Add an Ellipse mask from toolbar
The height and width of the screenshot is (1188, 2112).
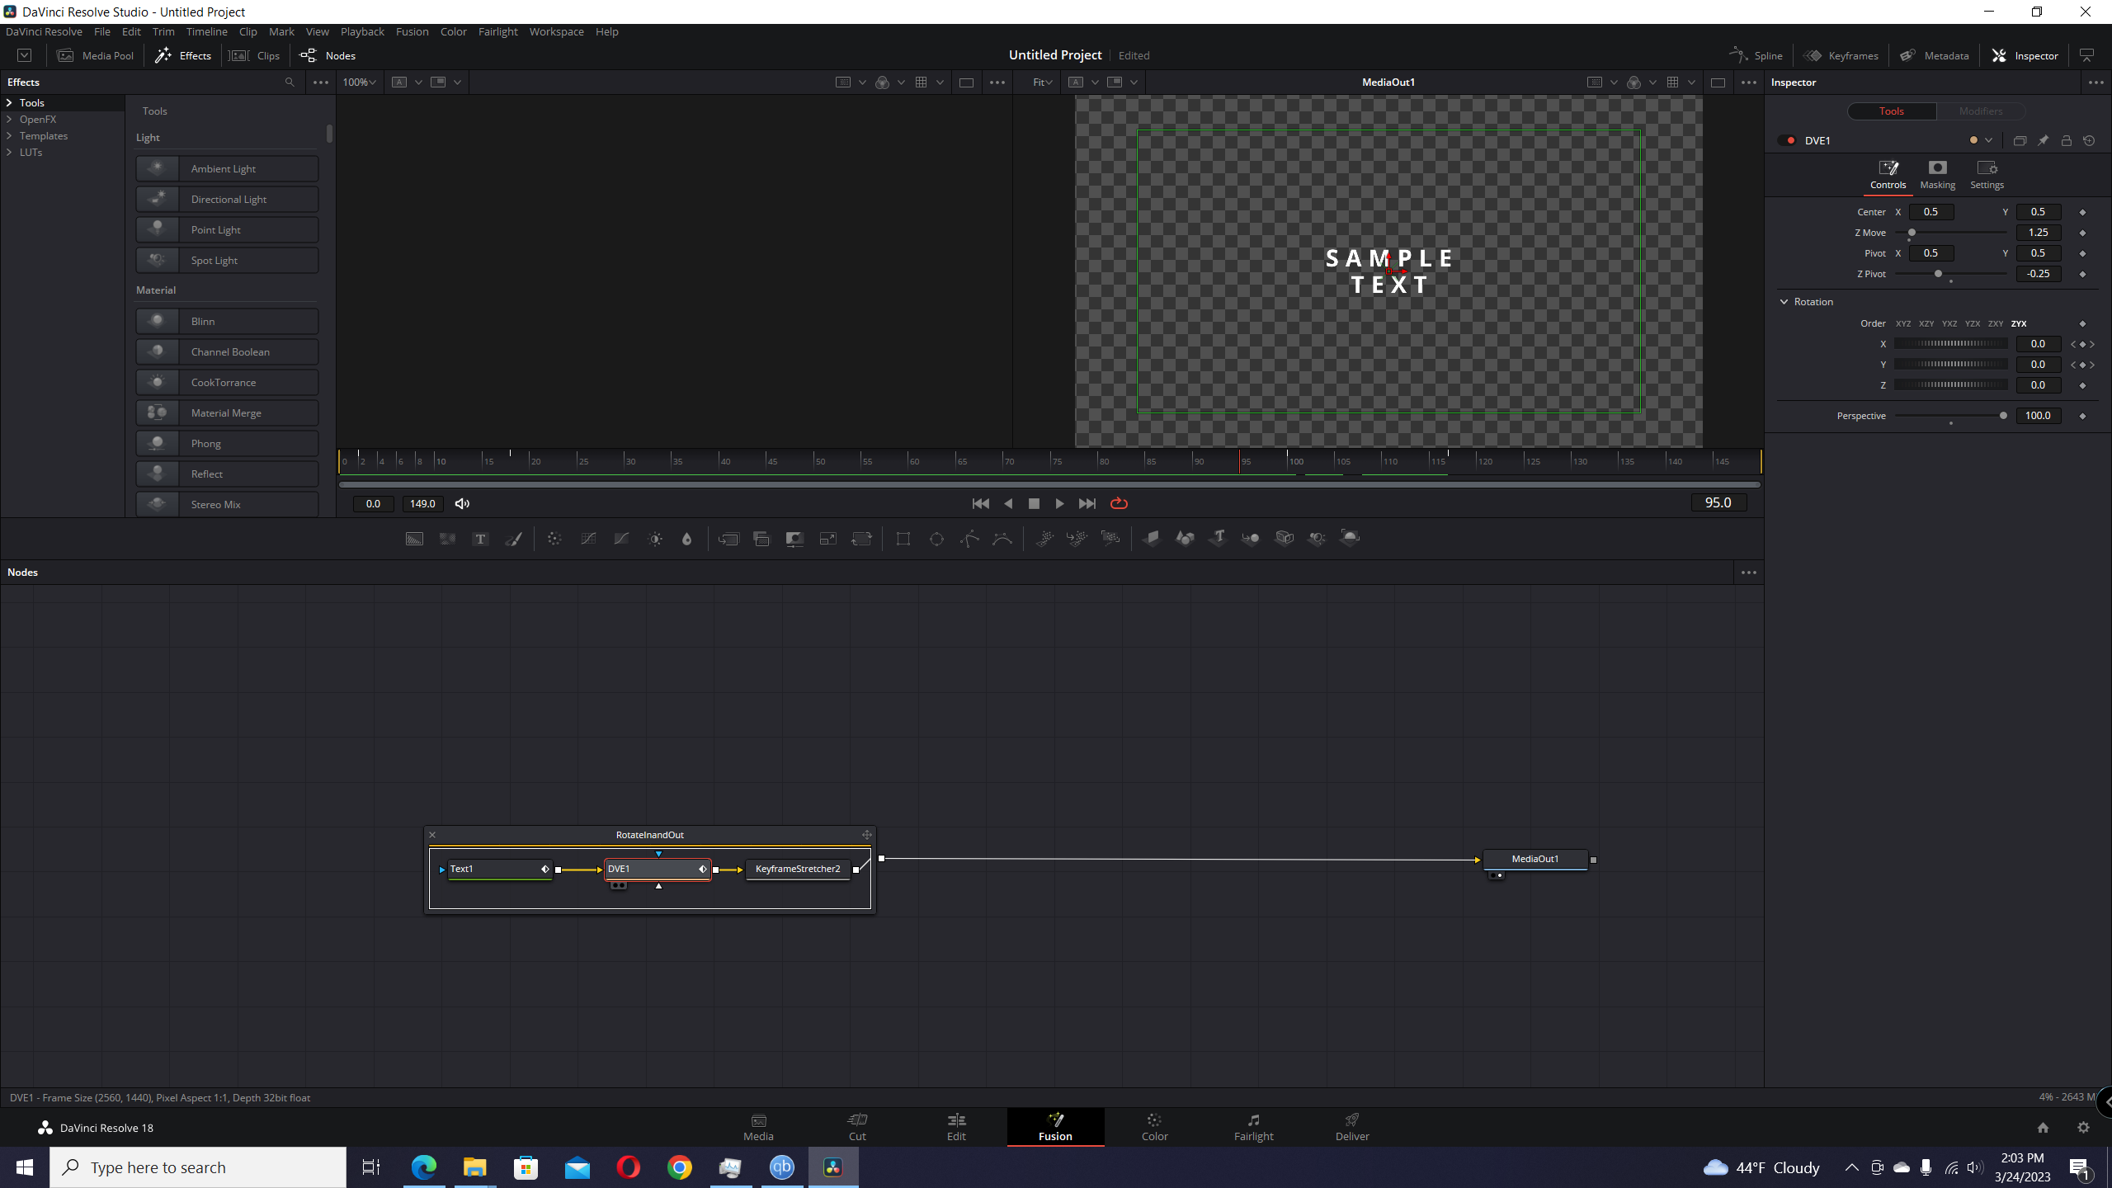click(x=936, y=539)
